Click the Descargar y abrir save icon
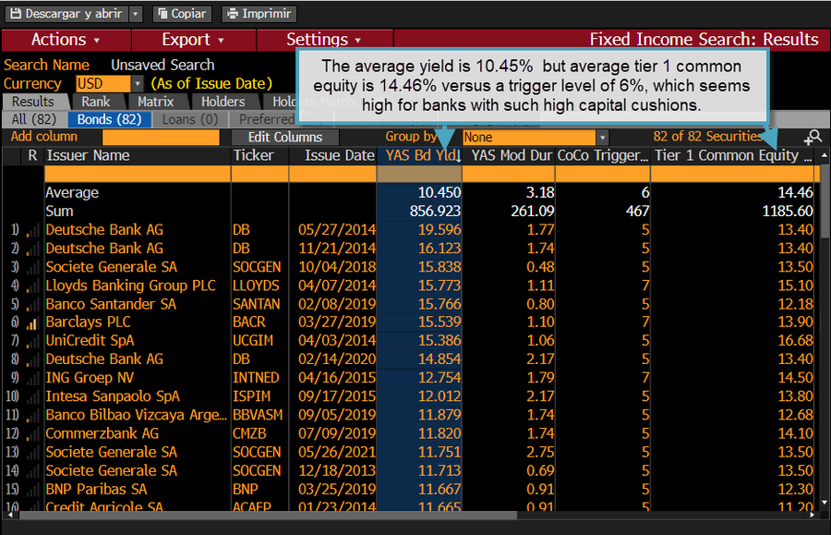This screenshot has height=535, width=831. [16, 14]
